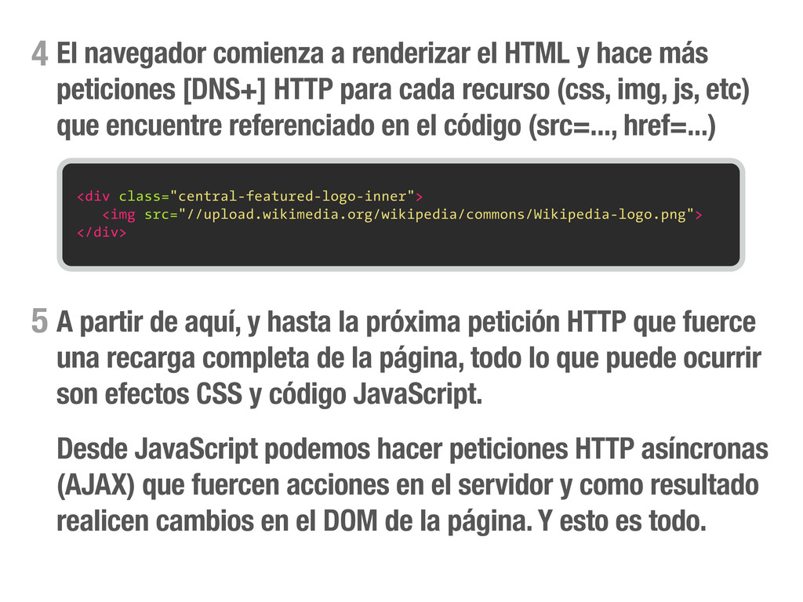This screenshot has width=803, height=602.
Task: Click the closing </div> tag
Action: tap(101, 232)
